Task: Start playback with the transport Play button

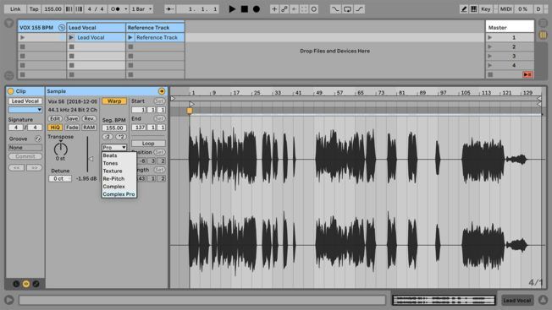Action: 232,9
